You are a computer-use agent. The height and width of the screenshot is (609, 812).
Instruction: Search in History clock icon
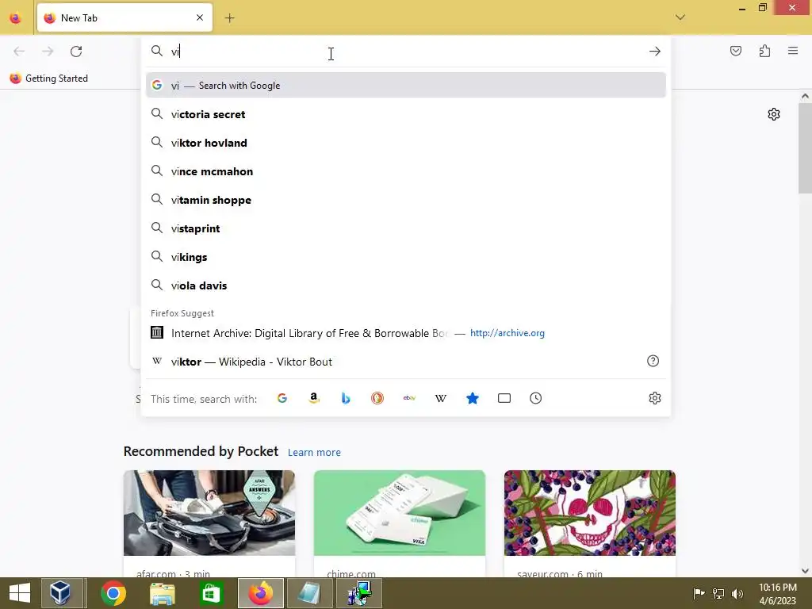point(535,398)
